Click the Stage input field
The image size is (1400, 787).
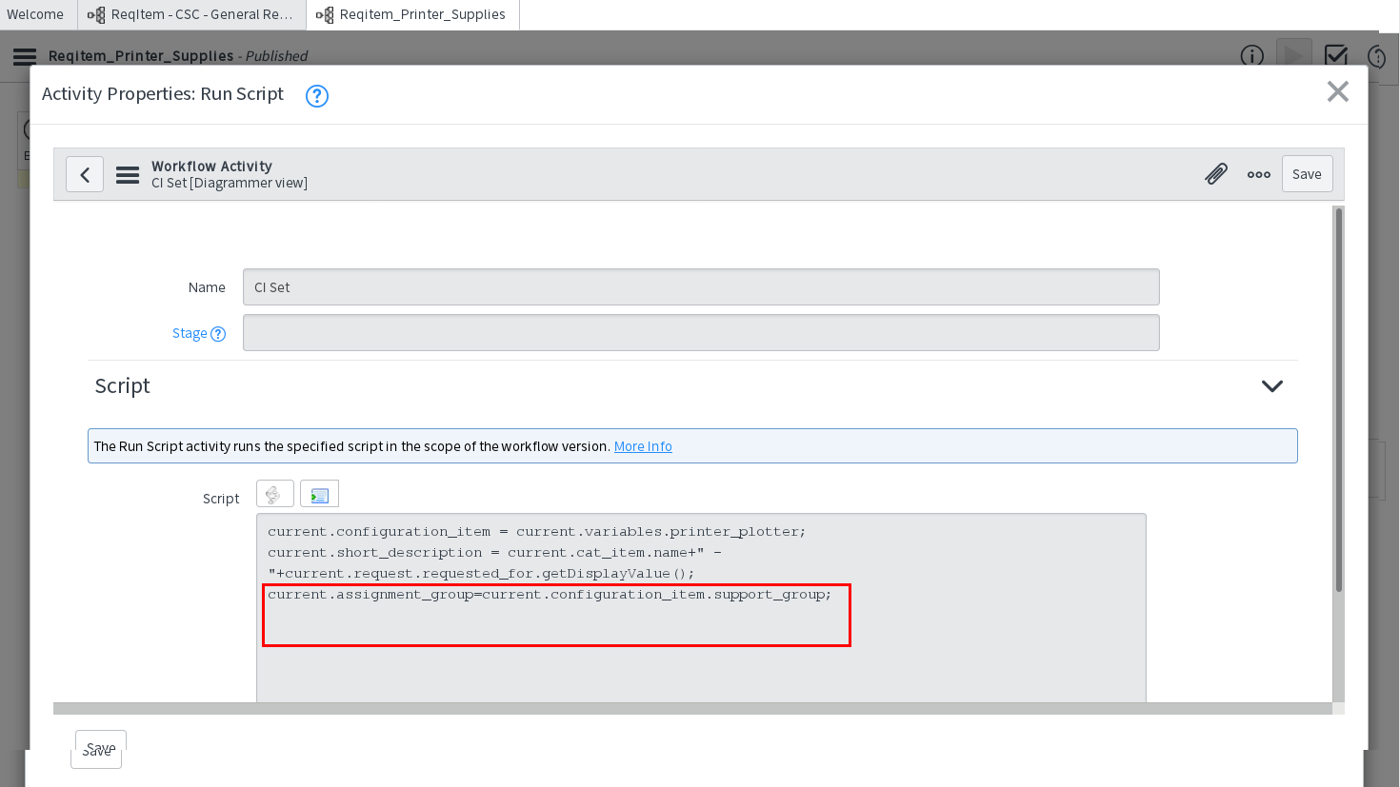click(x=701, y=333)
